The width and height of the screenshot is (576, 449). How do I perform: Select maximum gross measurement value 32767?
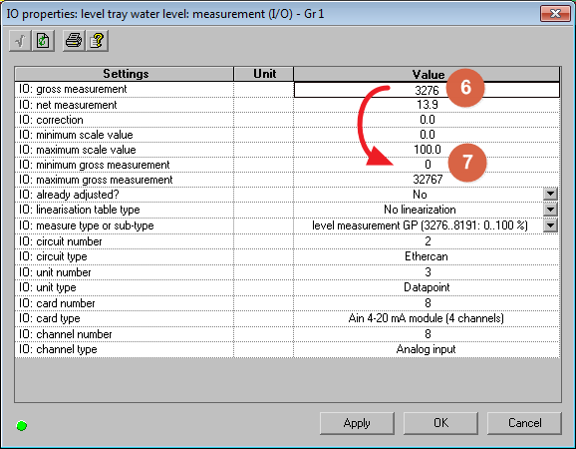coord(427,180)
